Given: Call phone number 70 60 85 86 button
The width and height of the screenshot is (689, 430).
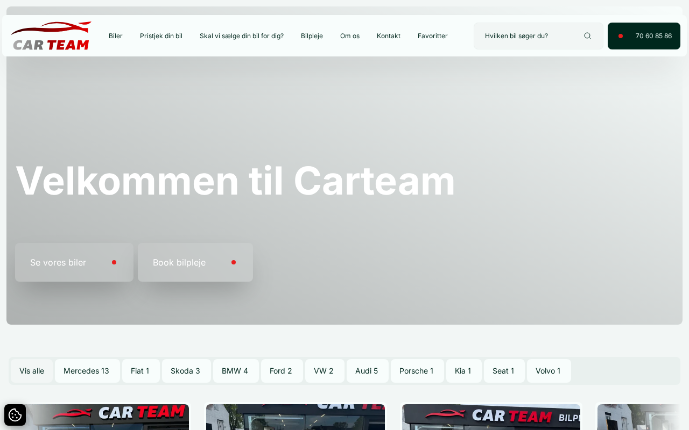Looking at the screenshot, I should pyautogui.click(x=644, y=36).
